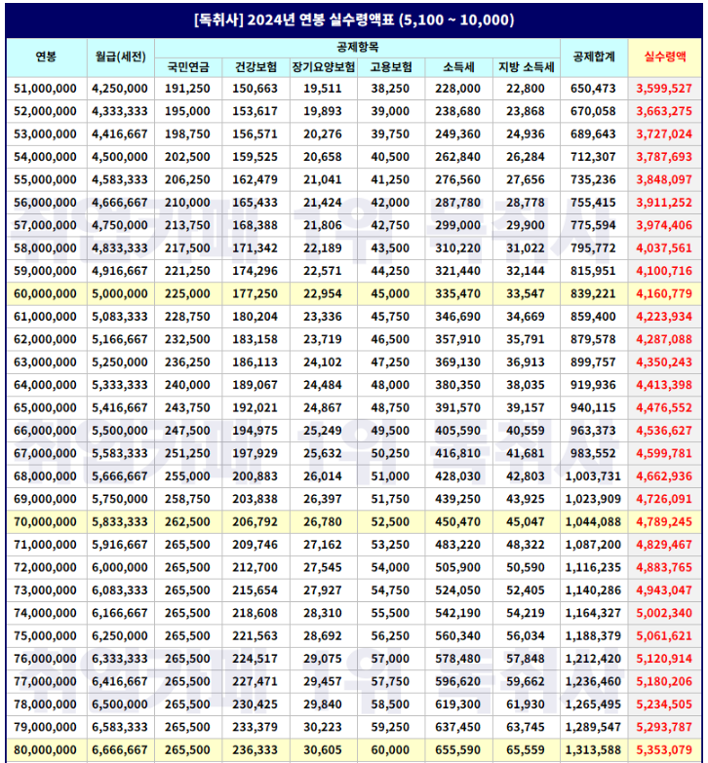Select net pay 4,789,245
The height and width of the screenshot is (763, 708).
(664, 522)
